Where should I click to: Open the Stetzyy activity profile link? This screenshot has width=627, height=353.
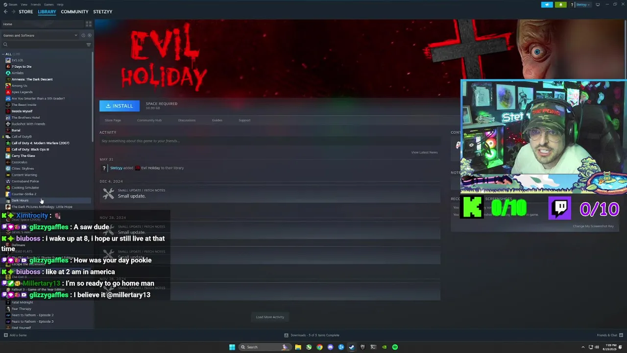point(116,168)
